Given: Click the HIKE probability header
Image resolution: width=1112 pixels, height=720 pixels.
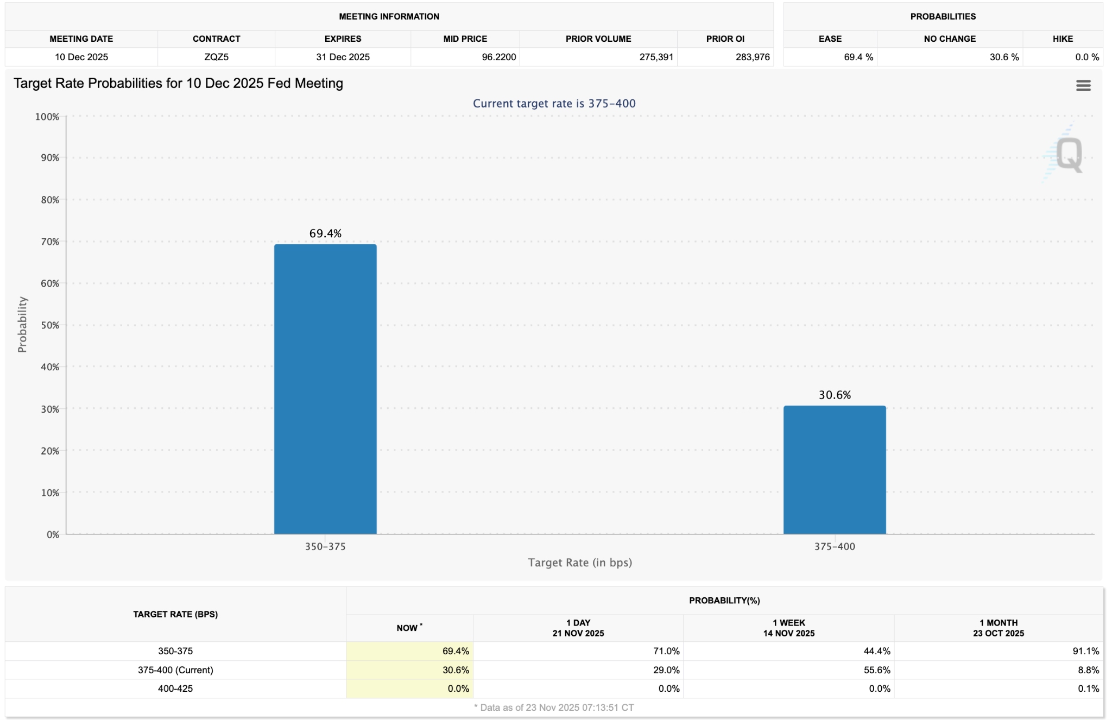Looking at the screenshot, I should point(1062,39).
